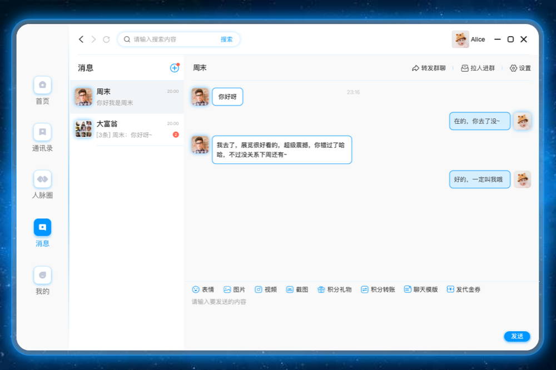Click 发代金券 send voucher
Image resolution: width=556 pixels, height=370 pixels.
(x=464, y=289)
